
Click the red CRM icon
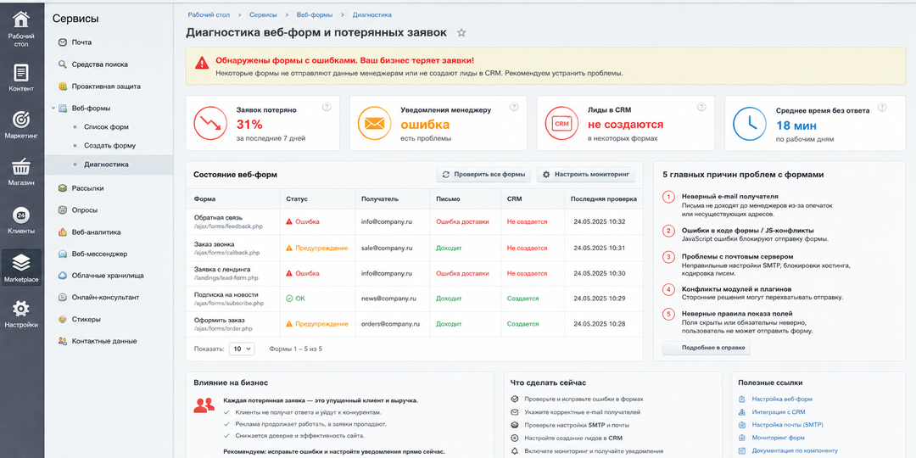coord(561,123)
